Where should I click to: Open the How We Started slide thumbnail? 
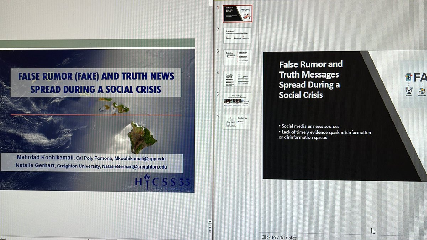click(x=237, y=79)
